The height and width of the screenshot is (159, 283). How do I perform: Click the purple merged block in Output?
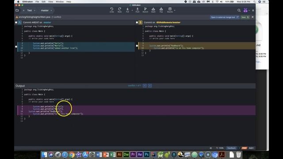(137, 110)
